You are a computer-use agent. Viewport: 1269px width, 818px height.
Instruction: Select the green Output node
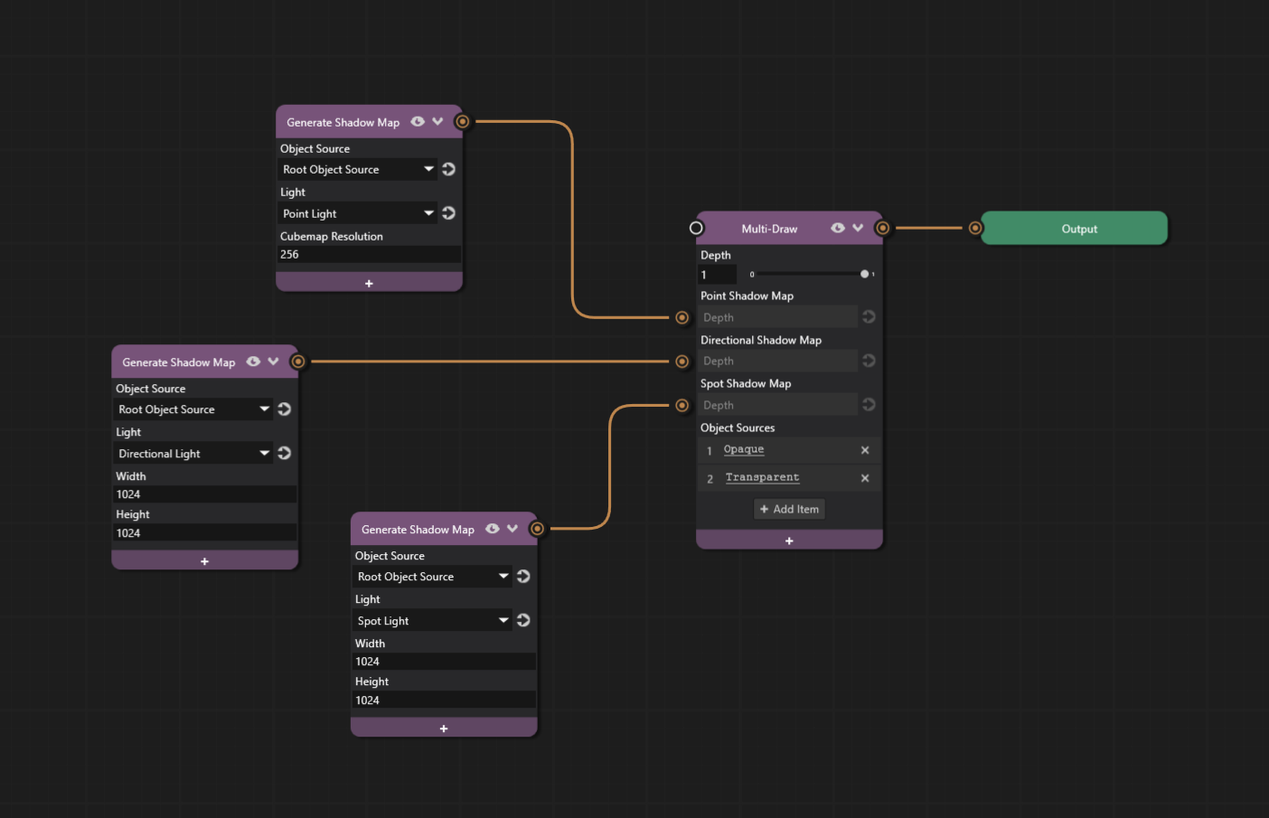(x=1078, y=229)
